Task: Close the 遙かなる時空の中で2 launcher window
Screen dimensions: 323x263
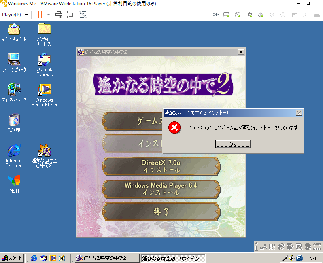Action: coord(241,52)
